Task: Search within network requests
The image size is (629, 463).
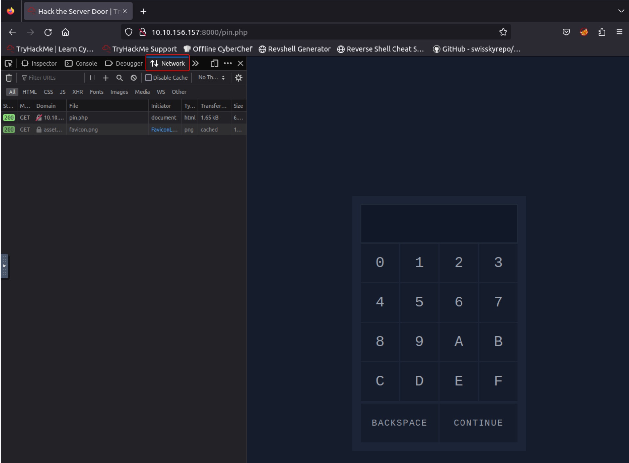Action: tap(120, 78)
